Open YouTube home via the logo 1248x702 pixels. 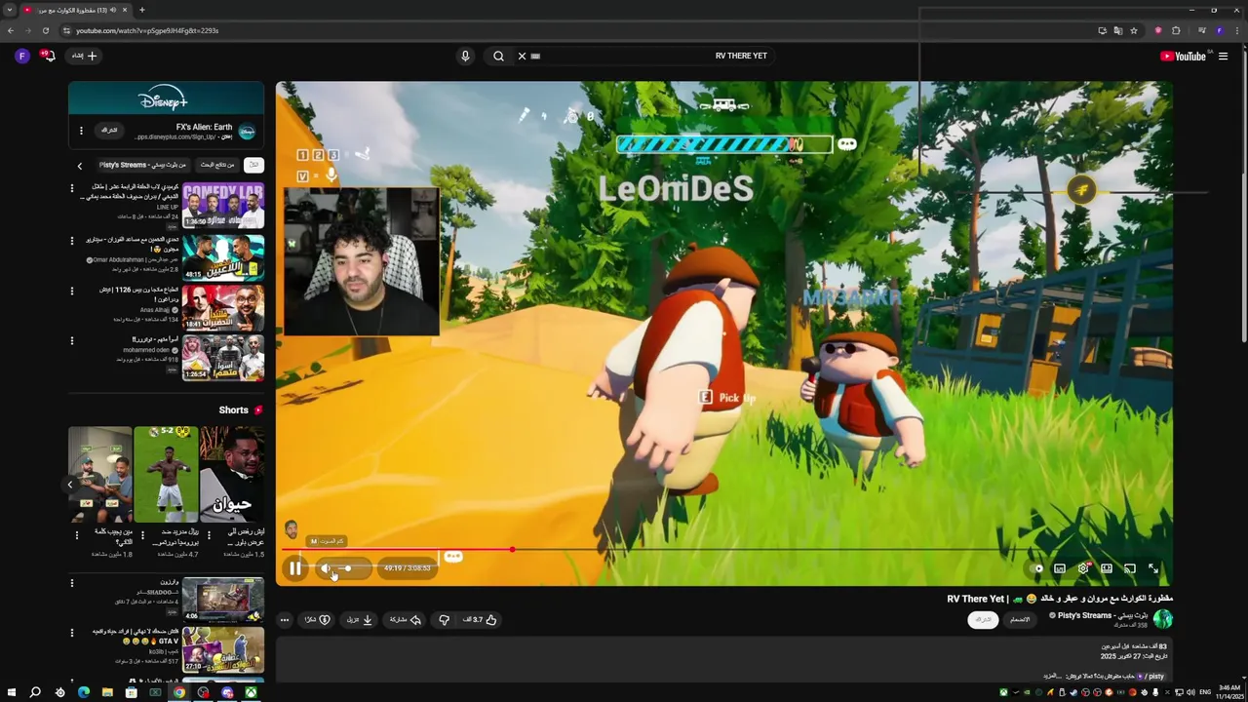click(x=1184, y=56)
